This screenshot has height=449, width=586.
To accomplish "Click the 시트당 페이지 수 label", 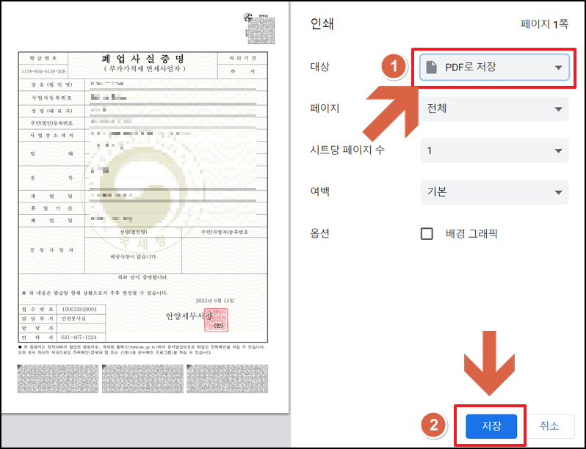I will [347, 150].
